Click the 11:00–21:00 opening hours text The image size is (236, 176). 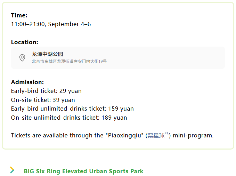pyautogui.click(x=28, y=24)
